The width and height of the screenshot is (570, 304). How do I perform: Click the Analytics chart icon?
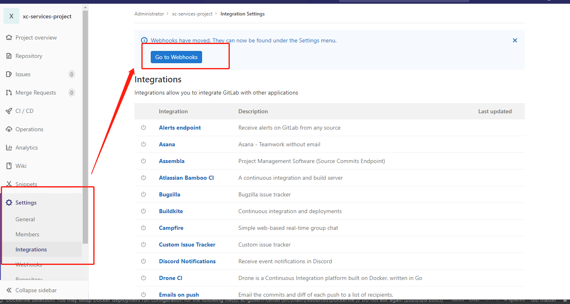point(9,148)
